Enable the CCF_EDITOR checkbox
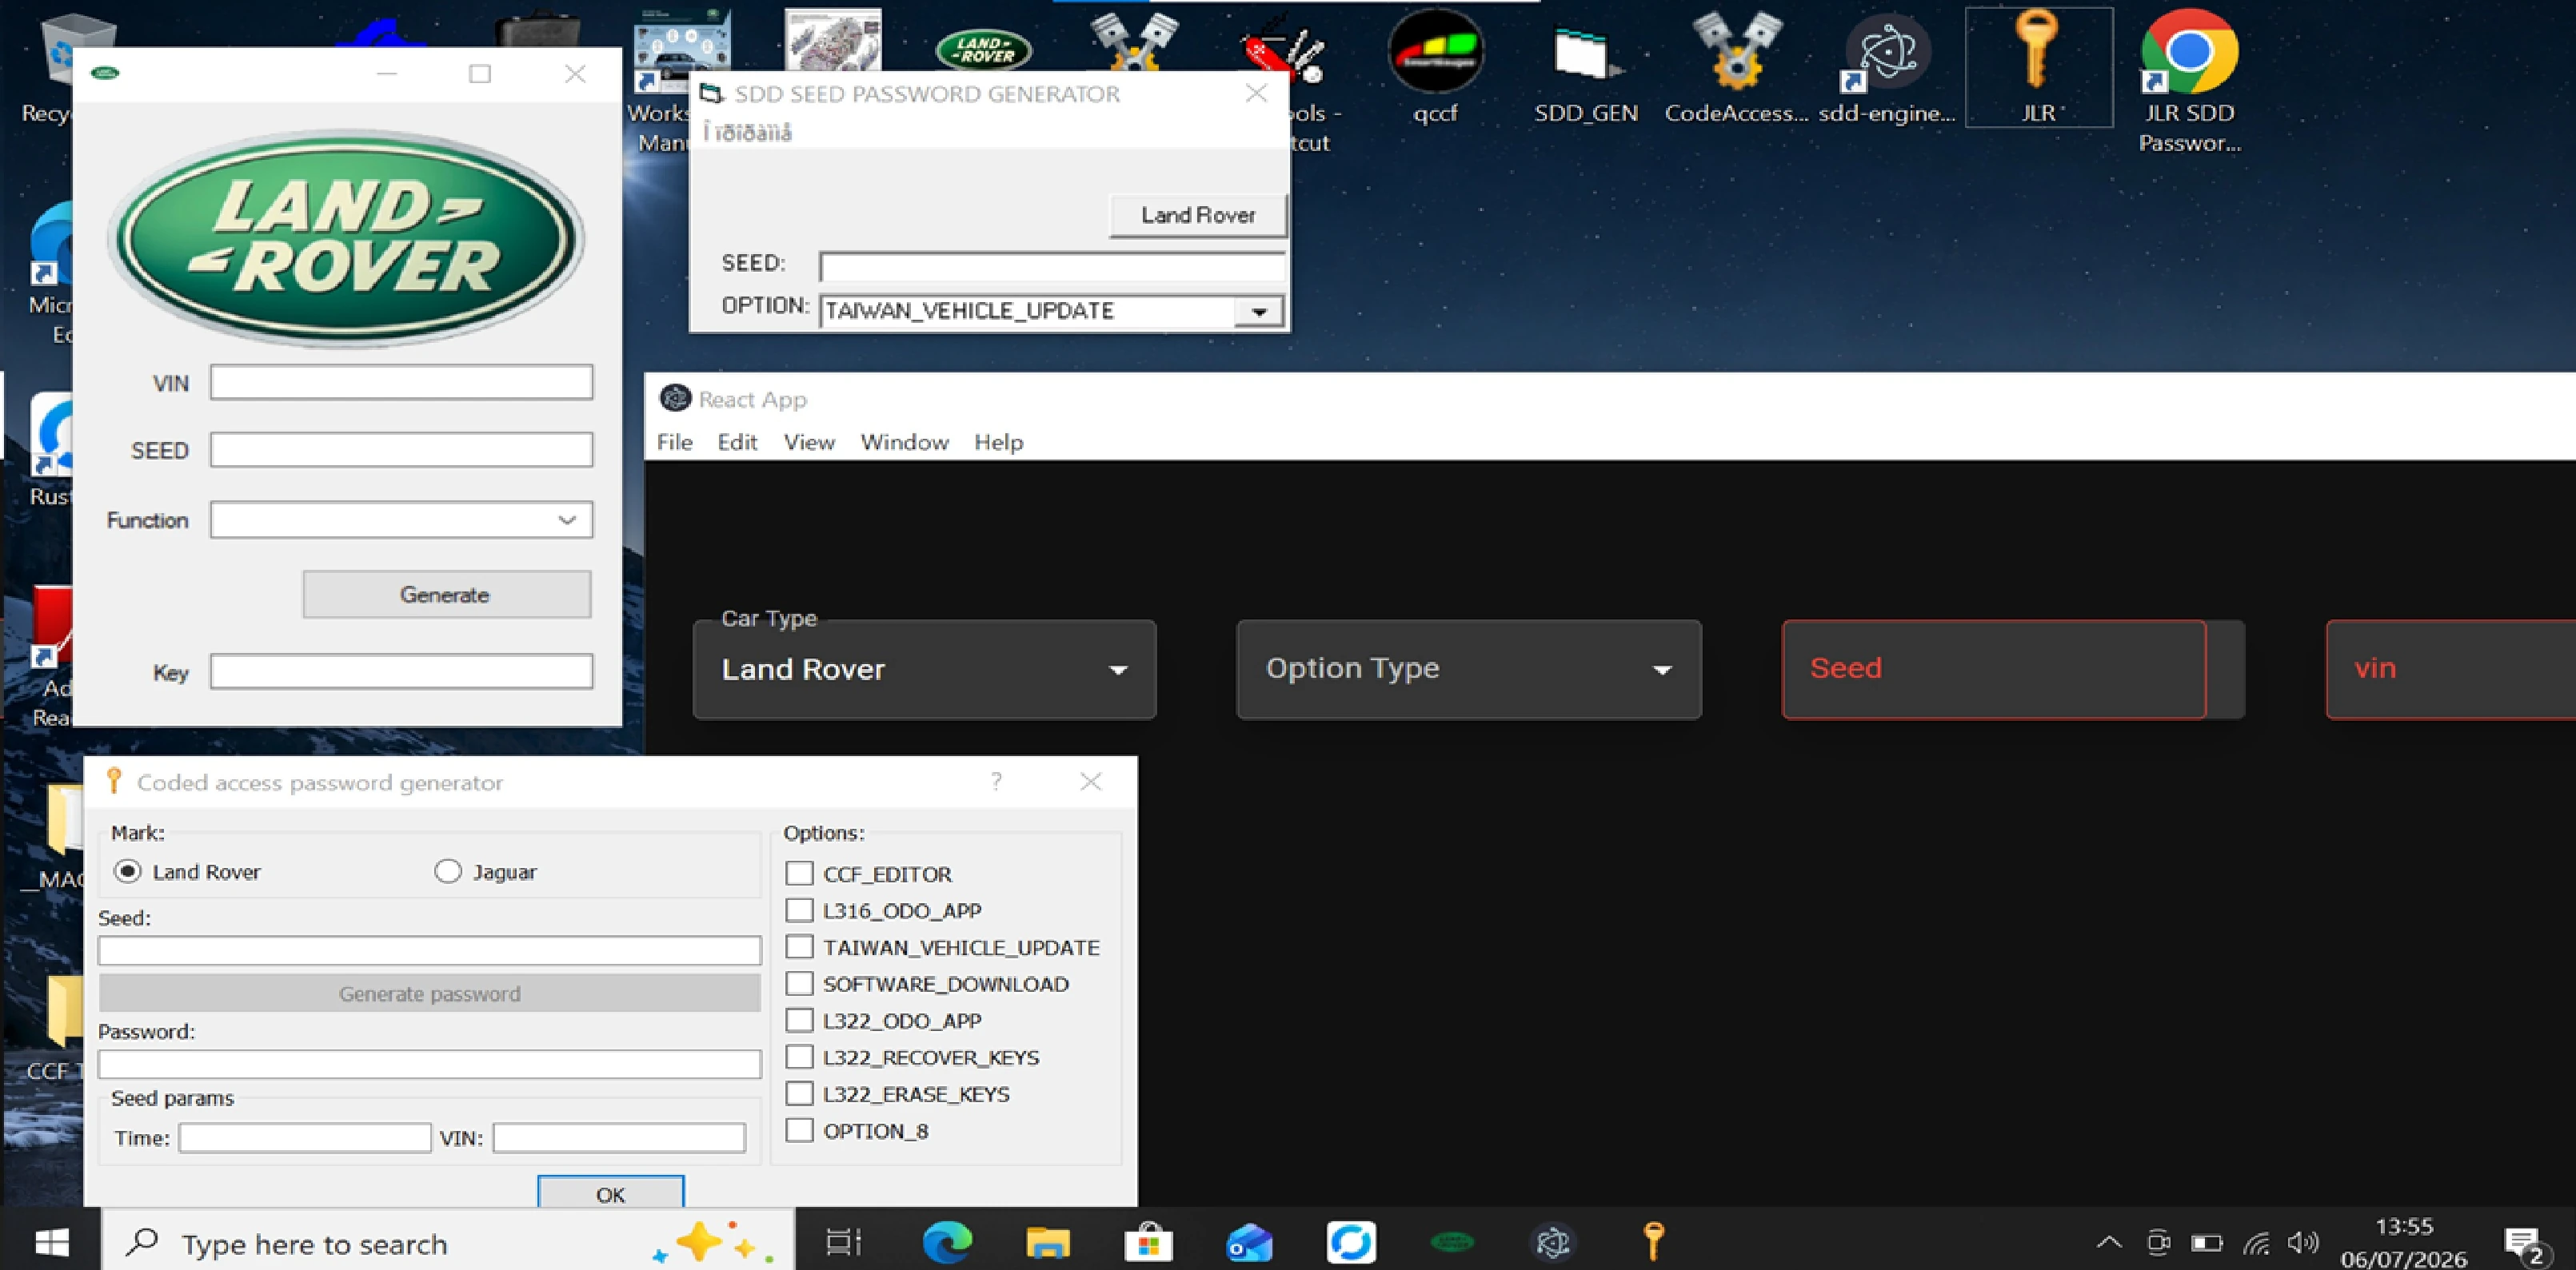This screenshot has height=1270, width=2576. [x=799, y=874]
